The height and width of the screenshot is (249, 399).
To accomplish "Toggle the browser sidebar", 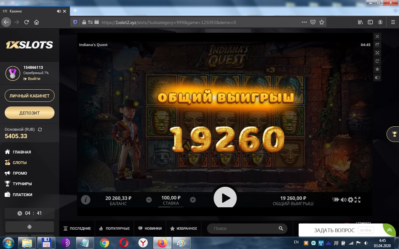I will point(370,22).
